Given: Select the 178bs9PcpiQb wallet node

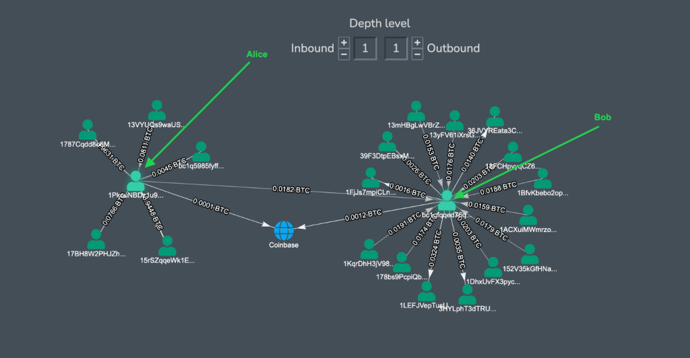Looking at the screenshot, I should (x=402, y=262).
